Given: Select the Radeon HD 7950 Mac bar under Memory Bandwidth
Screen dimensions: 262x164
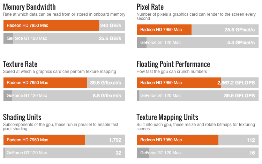Looking at the screenshot, I should pos(64,25).
